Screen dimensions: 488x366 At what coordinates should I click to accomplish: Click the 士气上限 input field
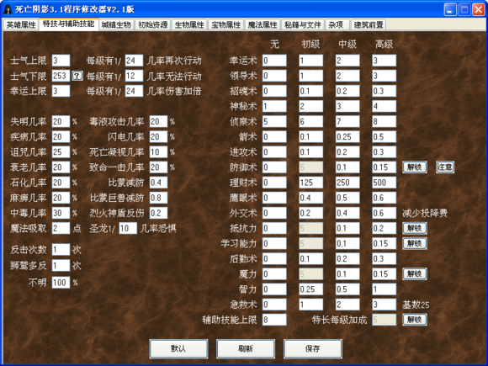pos(61,61)
